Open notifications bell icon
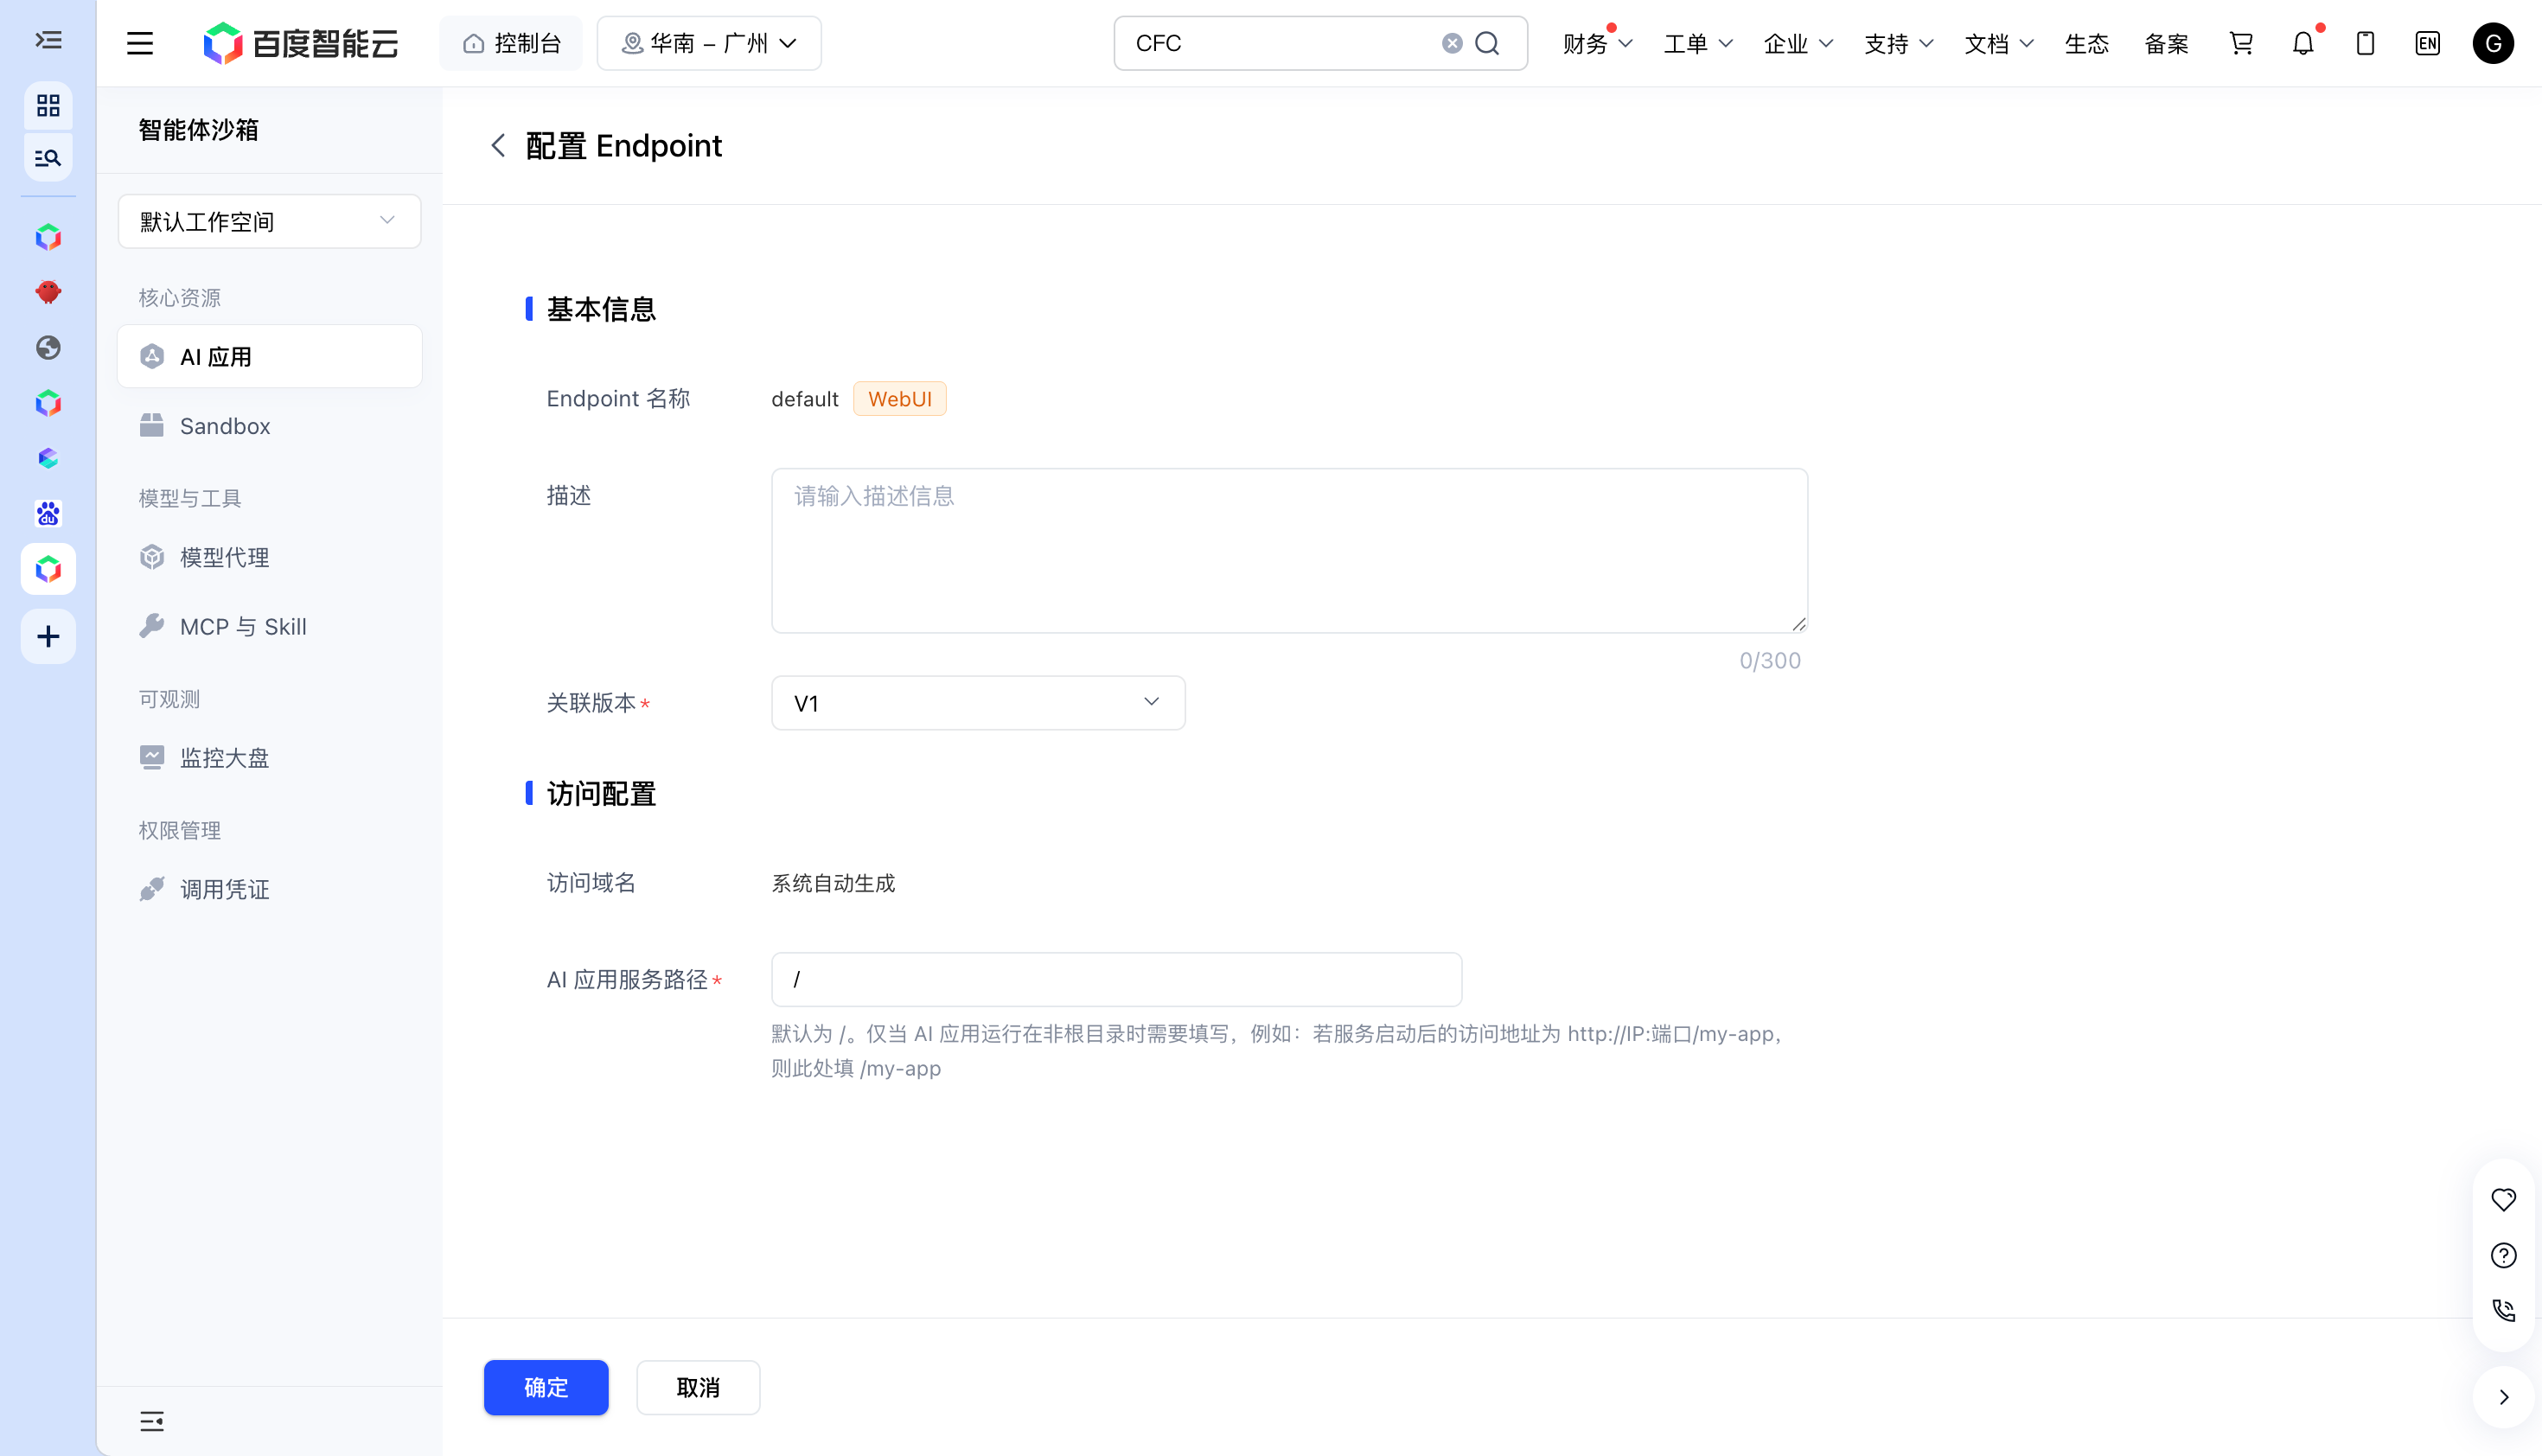The image size is (2542, 1456). tap(2303, 43)
